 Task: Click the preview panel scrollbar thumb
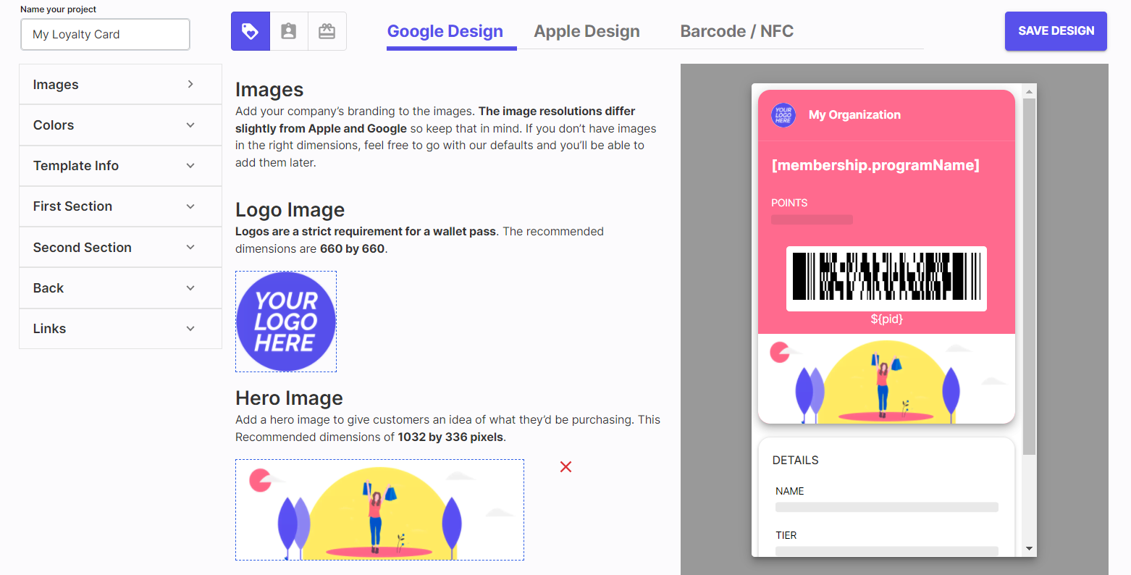tap(1029, 277)
